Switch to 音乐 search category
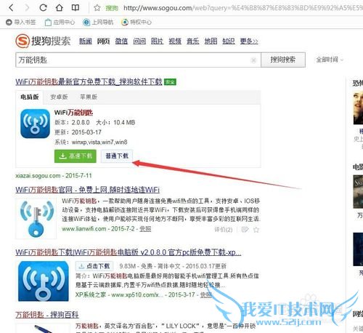This screenshot has width=363, height=333. click(x=193, y=41)
